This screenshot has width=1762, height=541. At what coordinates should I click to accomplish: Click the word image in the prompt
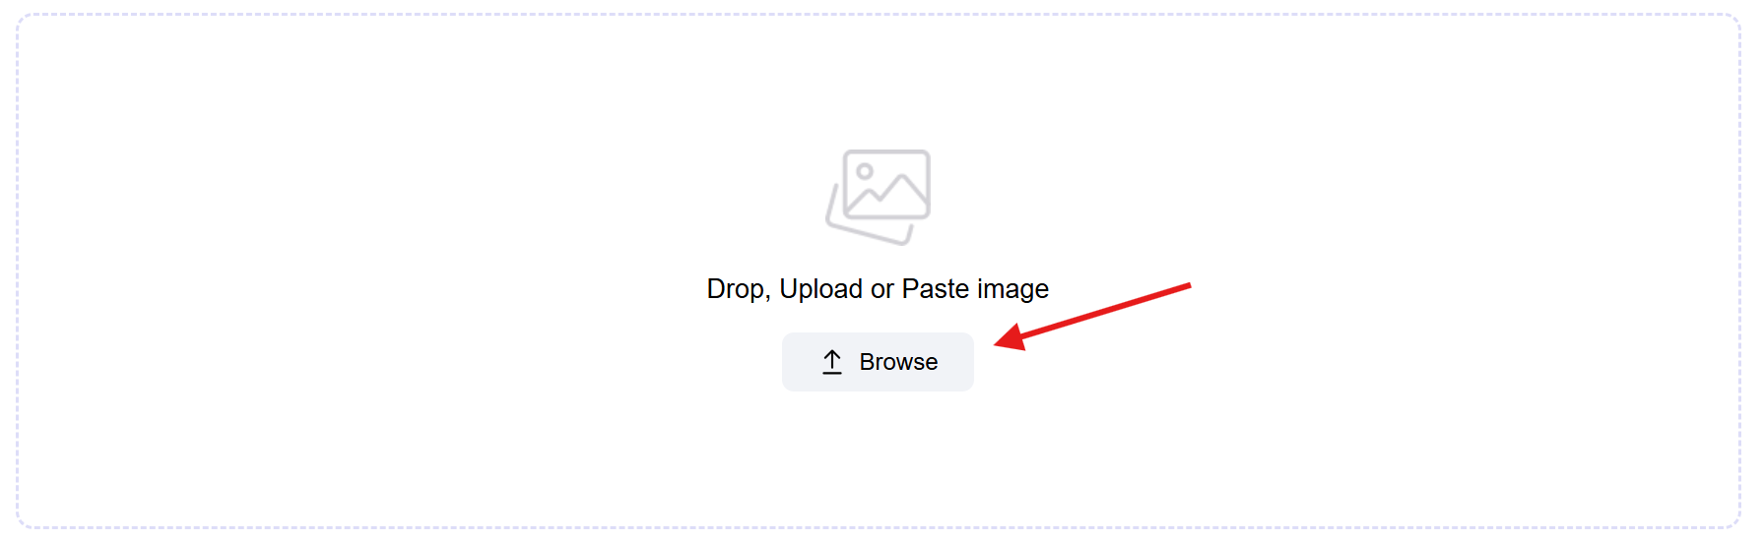tap(1012, 290)
